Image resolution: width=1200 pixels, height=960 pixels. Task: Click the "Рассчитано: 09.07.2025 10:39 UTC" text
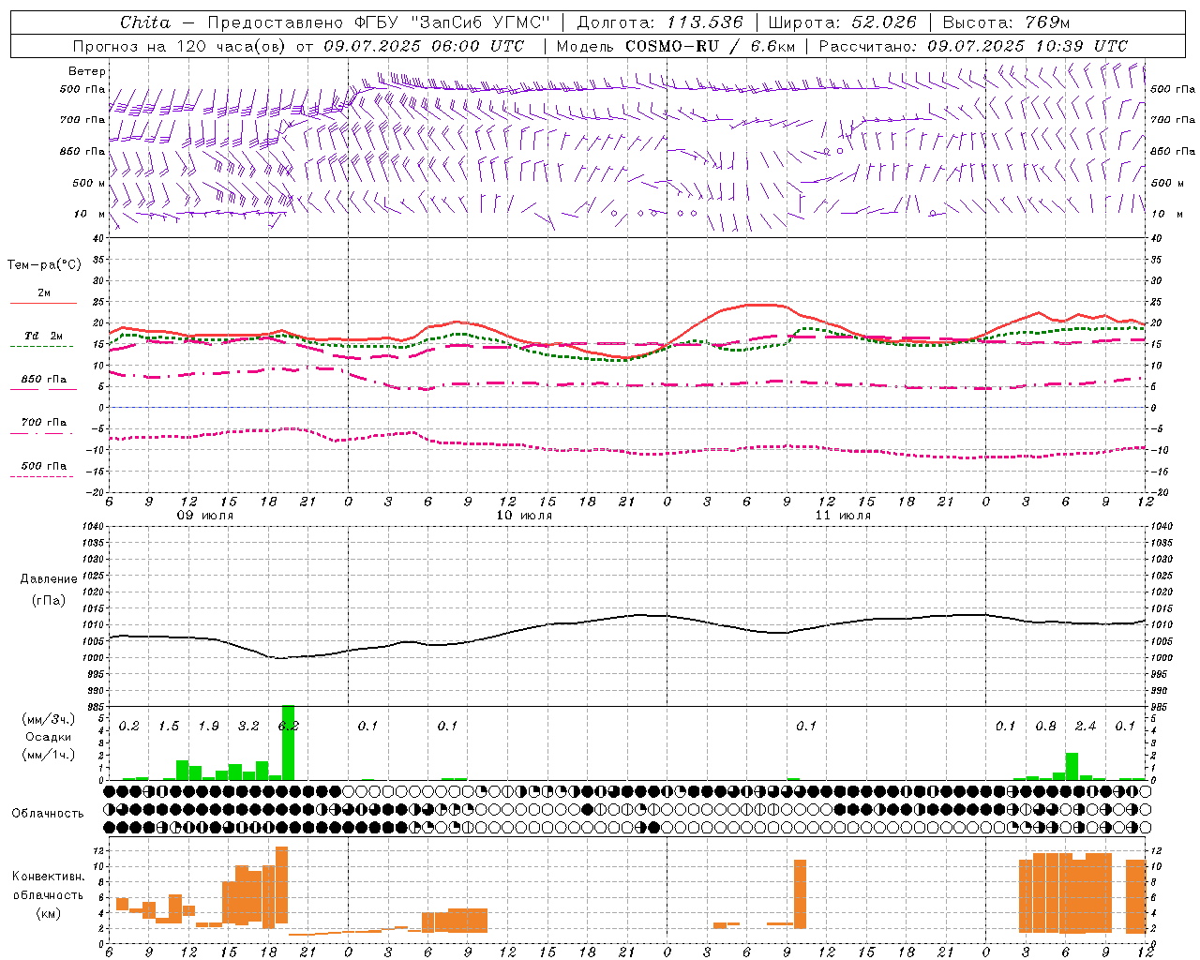(973, 46)
